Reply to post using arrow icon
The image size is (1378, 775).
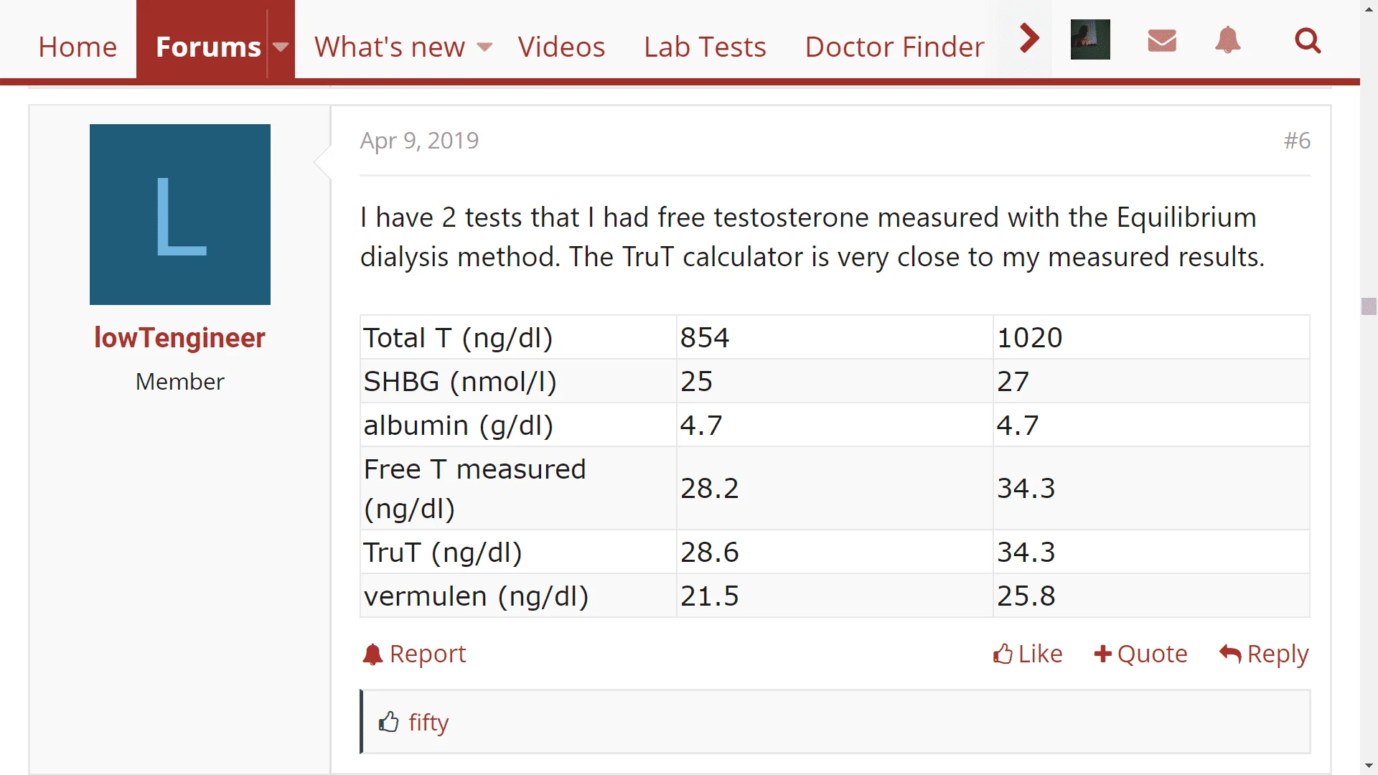tap(1230, 654)
